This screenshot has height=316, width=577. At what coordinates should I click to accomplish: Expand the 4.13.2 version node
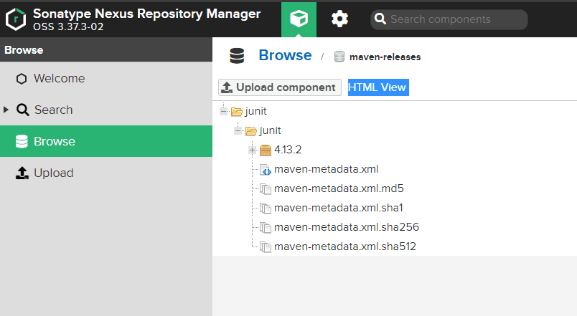pyautogui.click(x=253, y=150)
